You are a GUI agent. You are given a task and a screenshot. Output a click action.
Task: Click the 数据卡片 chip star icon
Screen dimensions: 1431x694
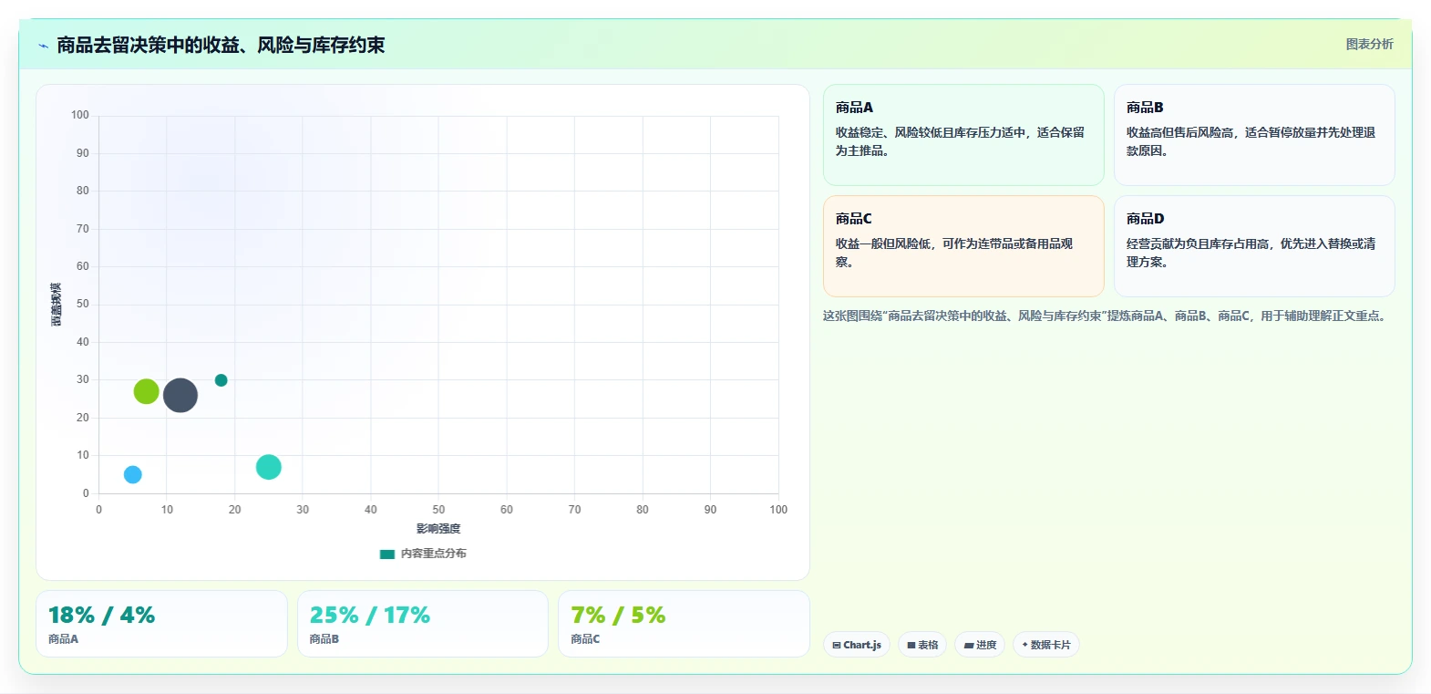1024,645
